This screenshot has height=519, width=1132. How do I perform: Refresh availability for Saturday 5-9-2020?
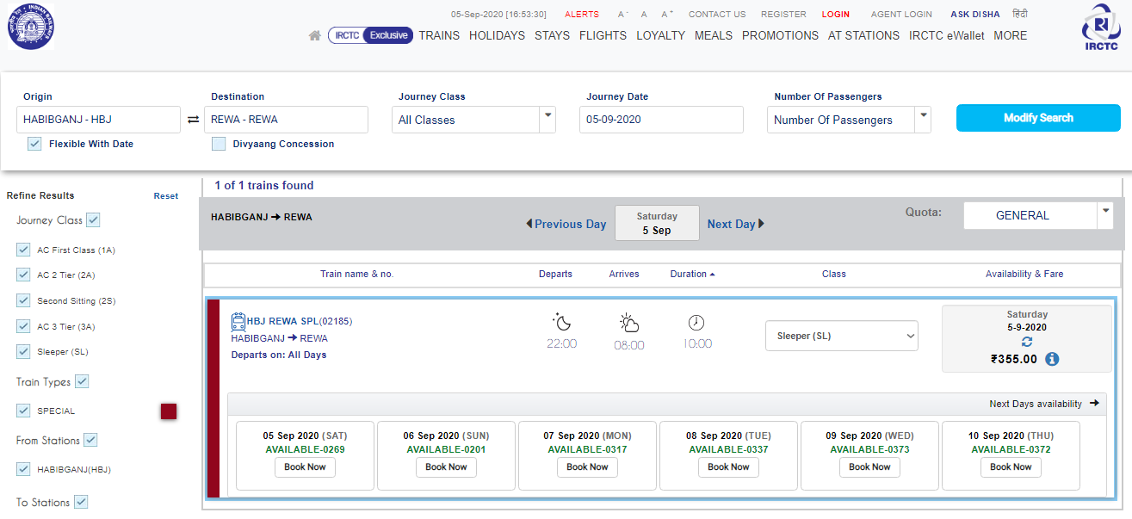click(1026, 342)
